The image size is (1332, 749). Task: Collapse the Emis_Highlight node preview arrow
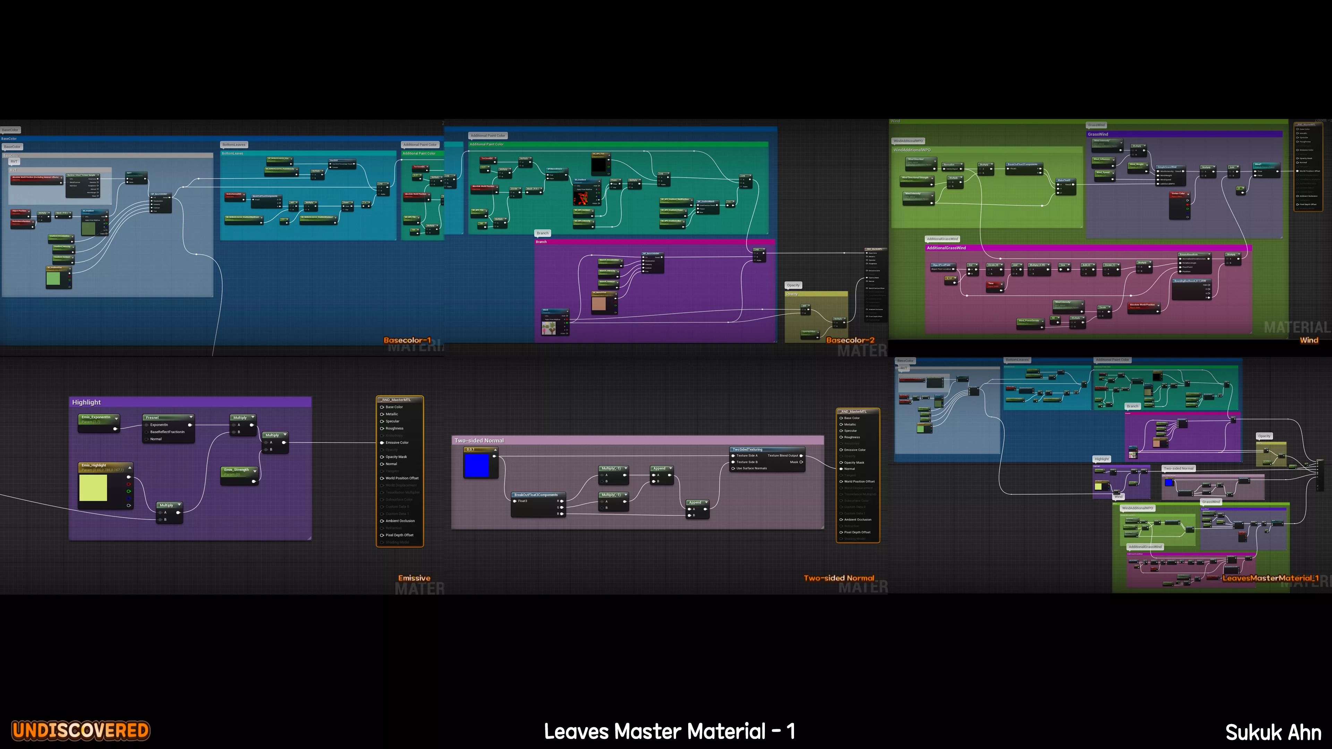coord(130,468)
